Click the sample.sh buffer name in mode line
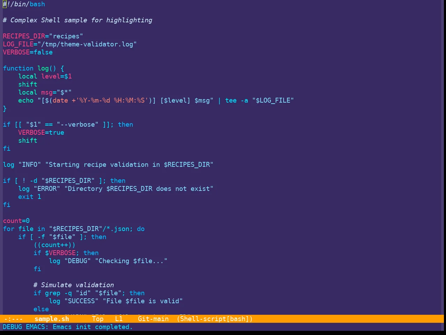This screenshot has width=446, height=335. tap(52, 319)
